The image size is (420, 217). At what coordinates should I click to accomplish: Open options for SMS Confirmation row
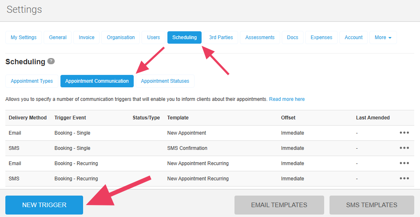(404, 148)
